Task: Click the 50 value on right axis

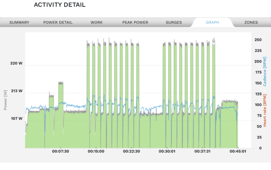Action: [259, 127]
